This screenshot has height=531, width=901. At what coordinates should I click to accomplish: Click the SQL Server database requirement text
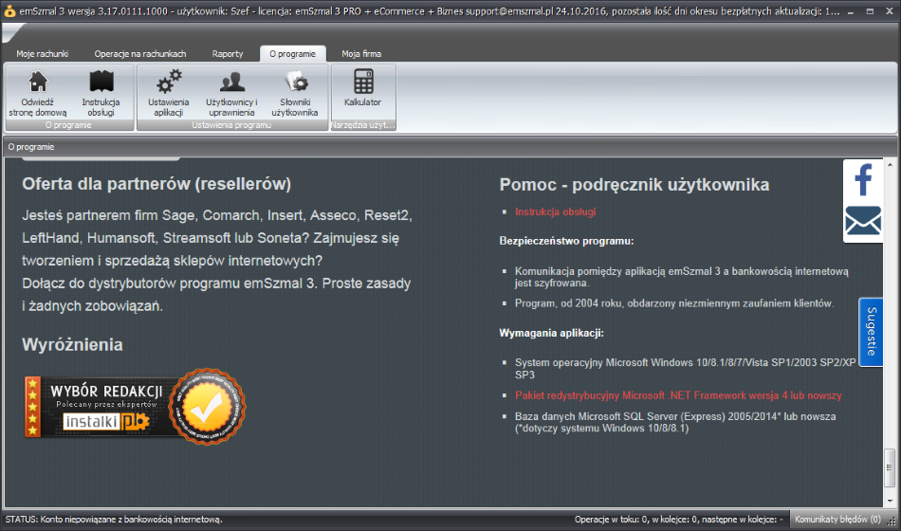675,422
